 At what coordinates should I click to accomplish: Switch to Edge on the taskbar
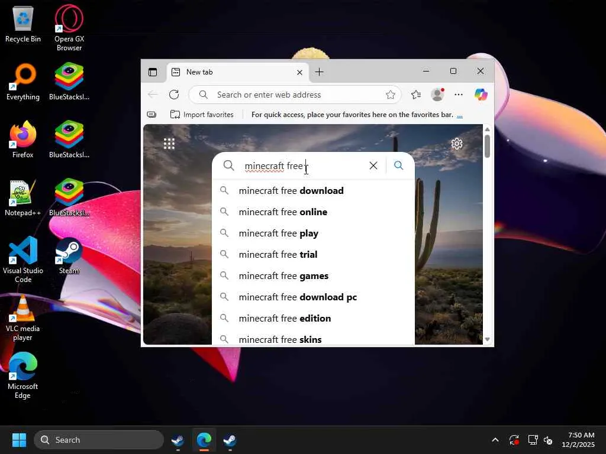coord(204,440)
